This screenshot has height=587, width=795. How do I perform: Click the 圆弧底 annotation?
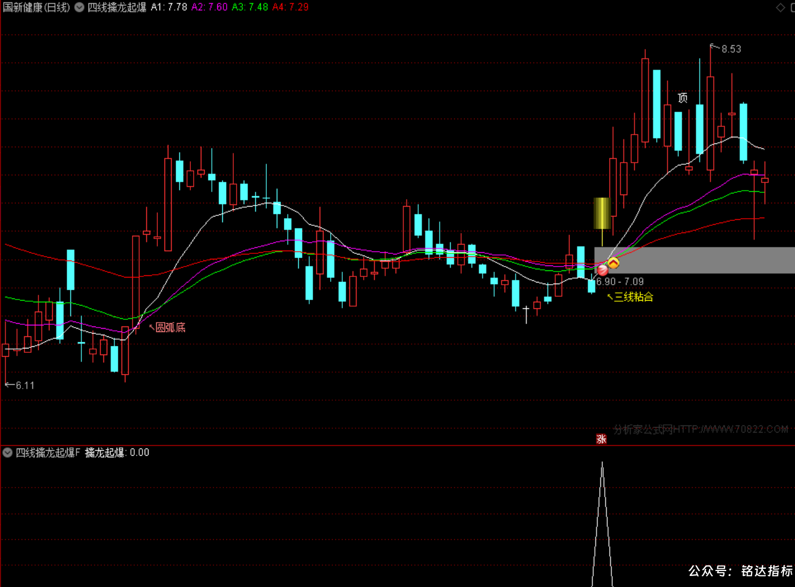(x=171, y=328)
